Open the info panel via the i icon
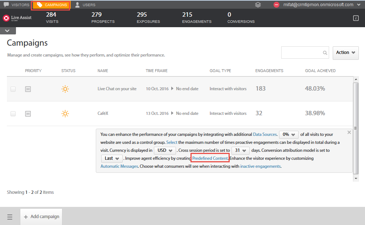This screenshot has height=225, width=365. [x=356, y=17]
